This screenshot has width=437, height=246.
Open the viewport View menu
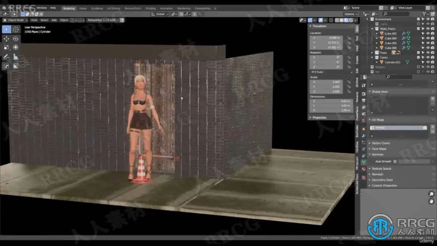(34, 20)
